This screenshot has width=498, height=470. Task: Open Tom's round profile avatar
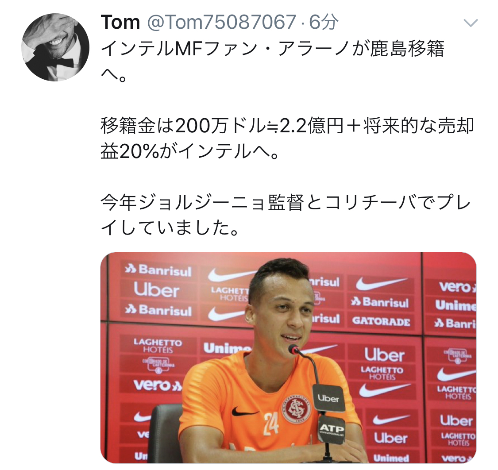(55, 47)
